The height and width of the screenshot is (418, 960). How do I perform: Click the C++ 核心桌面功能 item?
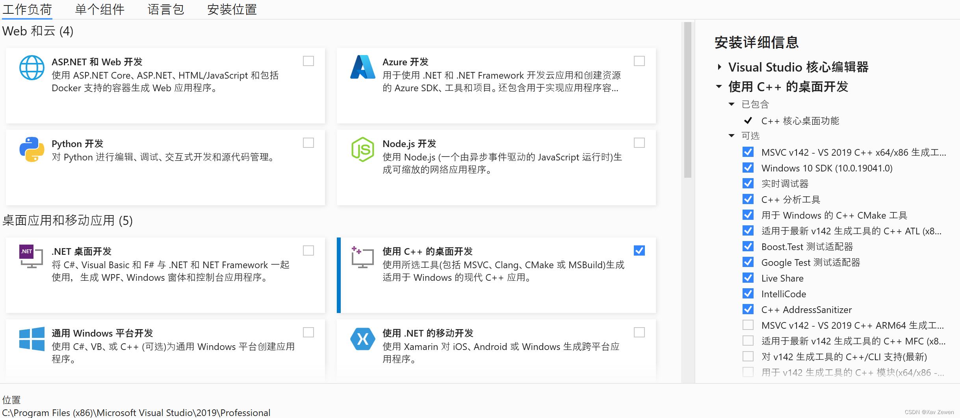click(800, 121)
